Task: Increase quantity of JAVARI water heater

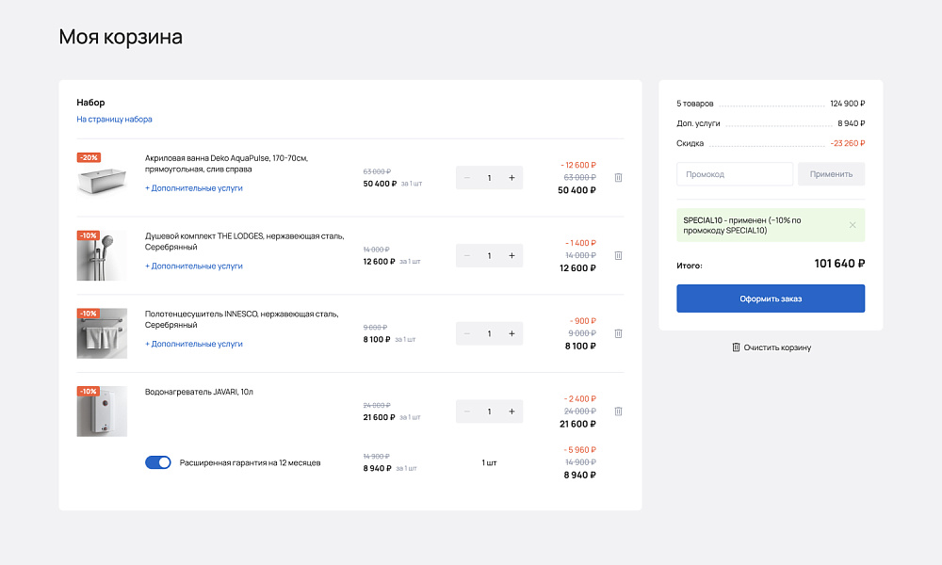Action: point(512,412)
